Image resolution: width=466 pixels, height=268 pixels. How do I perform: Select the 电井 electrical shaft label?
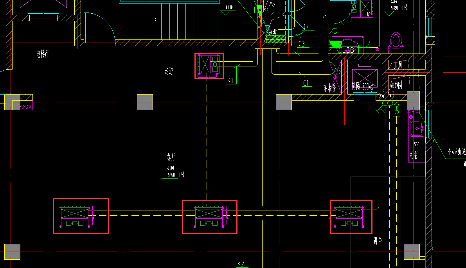pos(273,33)
